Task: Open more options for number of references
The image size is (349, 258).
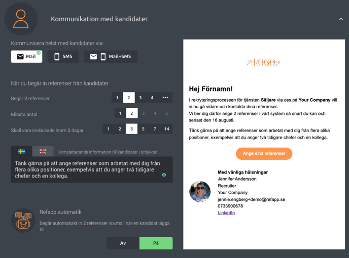Action: click(x=165, y=98)
